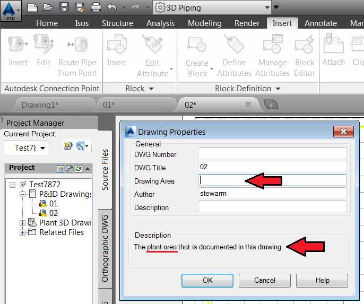The height and width of the screenshot is (304, 364).
Task: Collapse the Project section arrow
Action: [88, 169]
